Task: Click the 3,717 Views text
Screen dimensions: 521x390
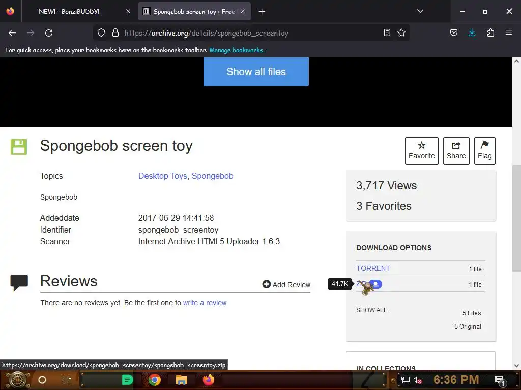Action: tap(387, 186)
